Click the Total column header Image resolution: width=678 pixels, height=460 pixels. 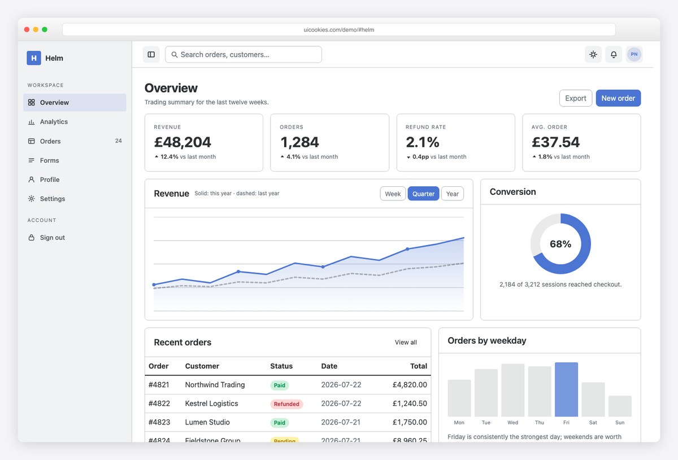pos(419,366)
